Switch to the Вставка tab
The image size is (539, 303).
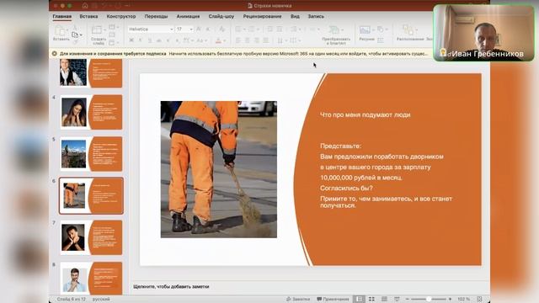[88, 17]
